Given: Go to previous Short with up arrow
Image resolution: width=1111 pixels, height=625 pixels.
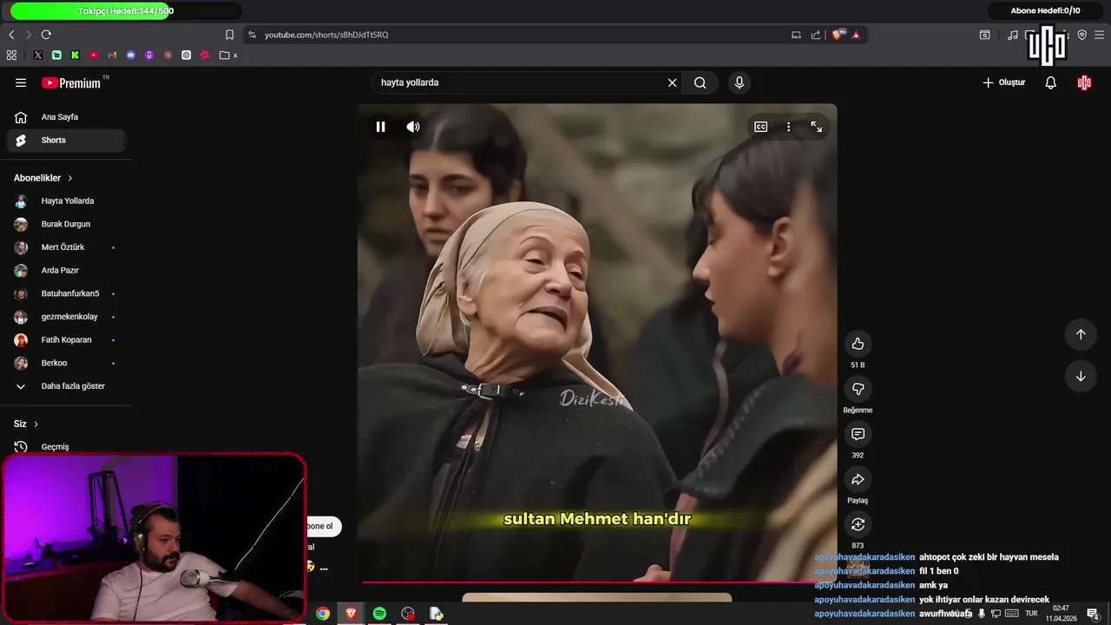Looking at the screenshot, I should 1081,334.
